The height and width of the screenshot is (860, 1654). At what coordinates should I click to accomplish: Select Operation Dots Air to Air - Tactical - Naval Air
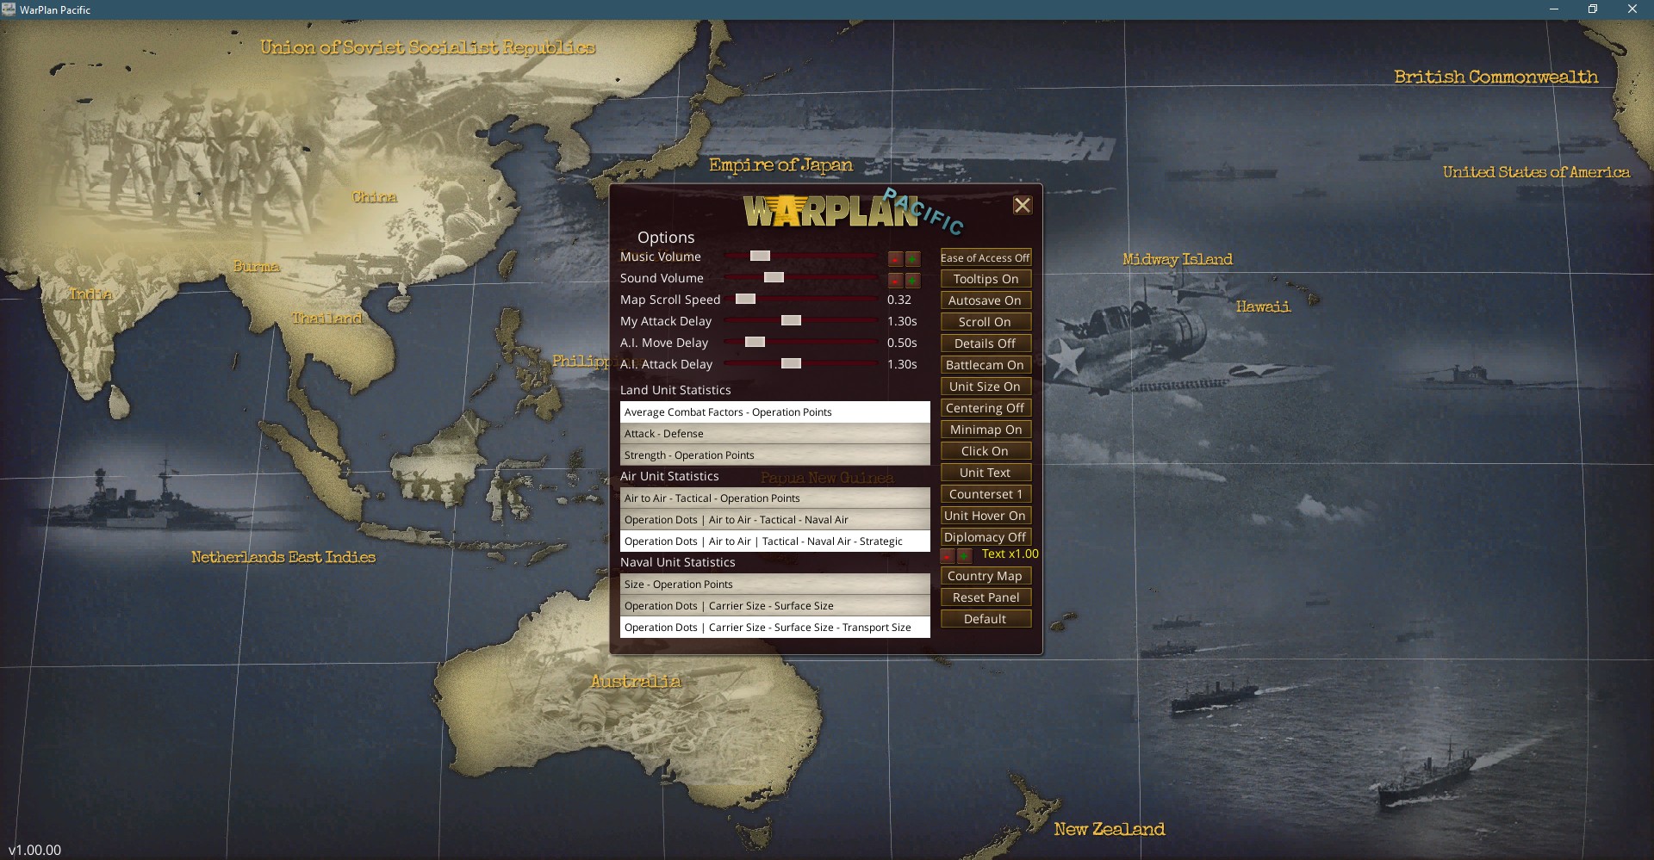click(x=774, y=520)
